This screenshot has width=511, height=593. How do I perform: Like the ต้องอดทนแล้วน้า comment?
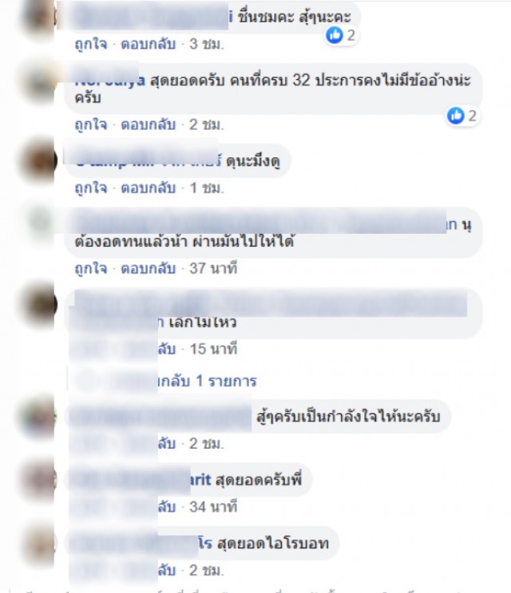[x=91, y=268]
